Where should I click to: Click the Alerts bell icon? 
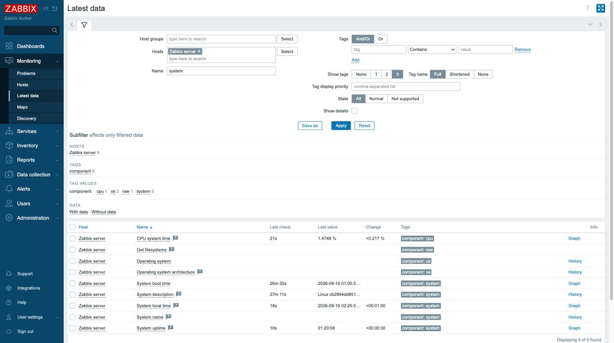click(9, 189)
